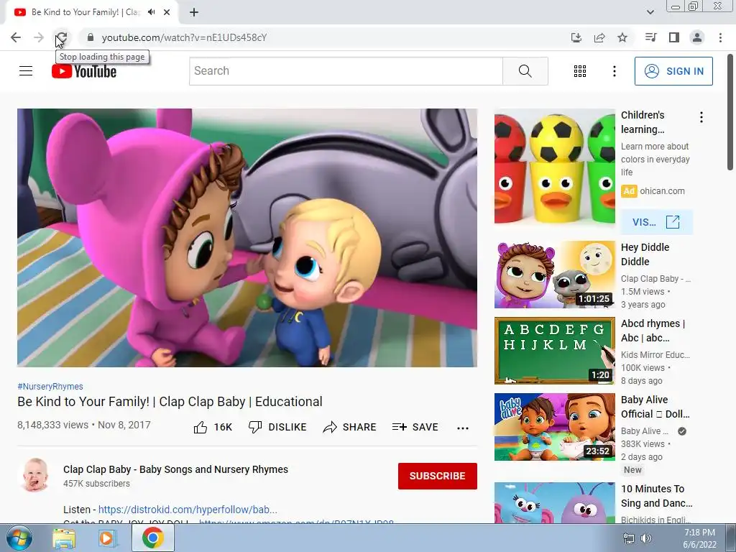Click 10 Minutes To Sing and Dance title
Viewport: 736px width, 552px height.
657,496
